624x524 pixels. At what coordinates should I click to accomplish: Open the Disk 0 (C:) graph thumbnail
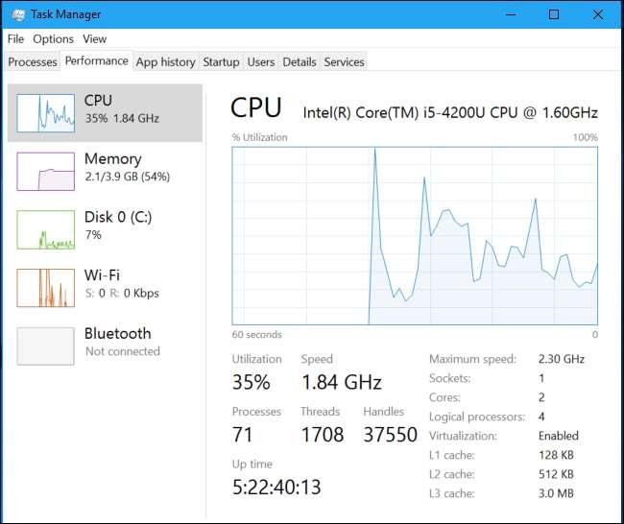[45, 229]
